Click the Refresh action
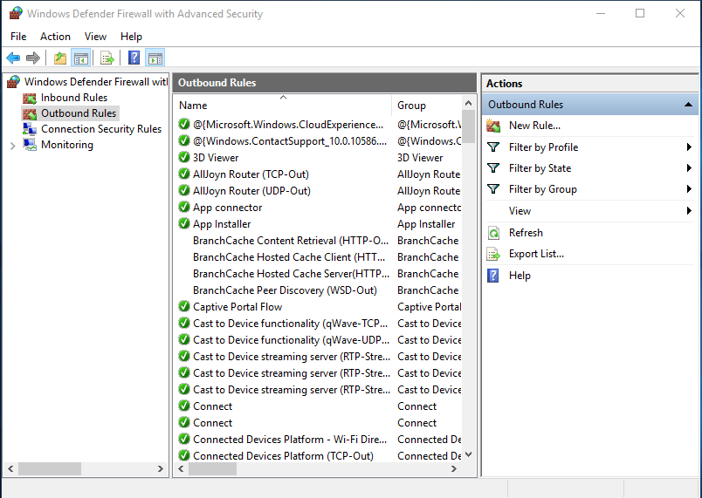Viewport: 702px width, 498px height. [x=526, y=233]
